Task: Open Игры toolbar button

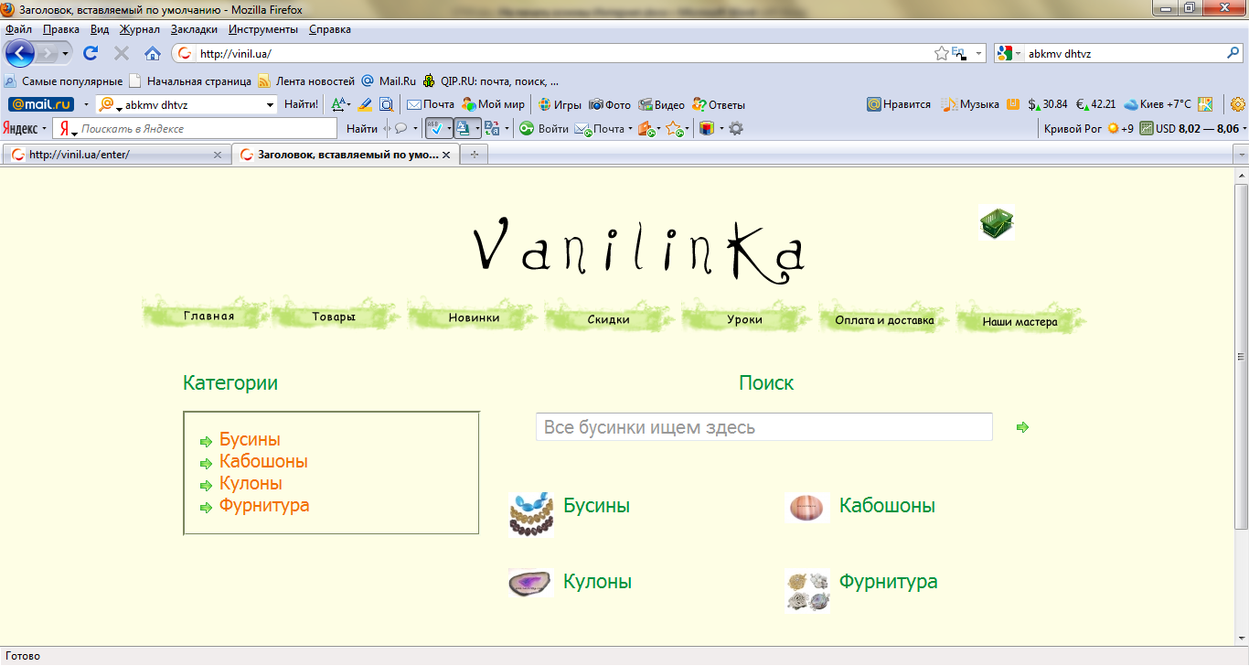Action: [x=560, y=104]
